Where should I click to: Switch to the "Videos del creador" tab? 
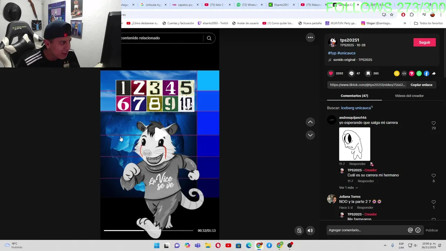click(x=409, y=96)
